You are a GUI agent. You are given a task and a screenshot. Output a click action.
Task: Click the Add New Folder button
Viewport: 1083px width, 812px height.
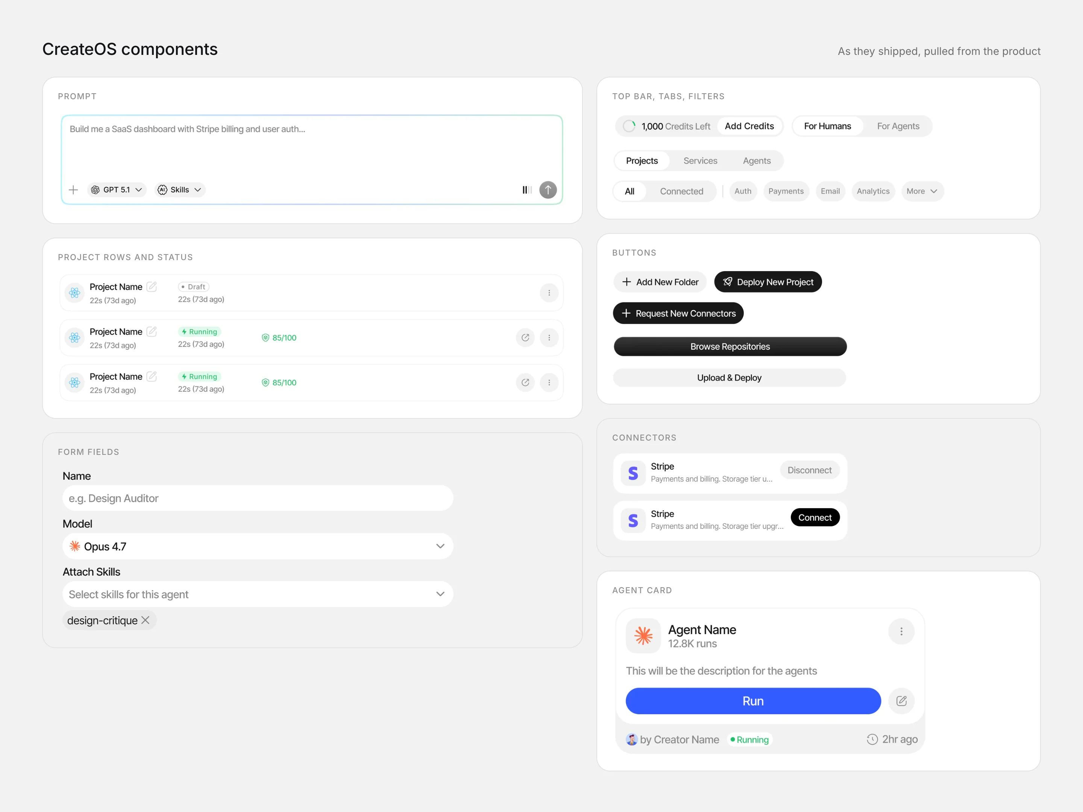click(x=660, y=282)
